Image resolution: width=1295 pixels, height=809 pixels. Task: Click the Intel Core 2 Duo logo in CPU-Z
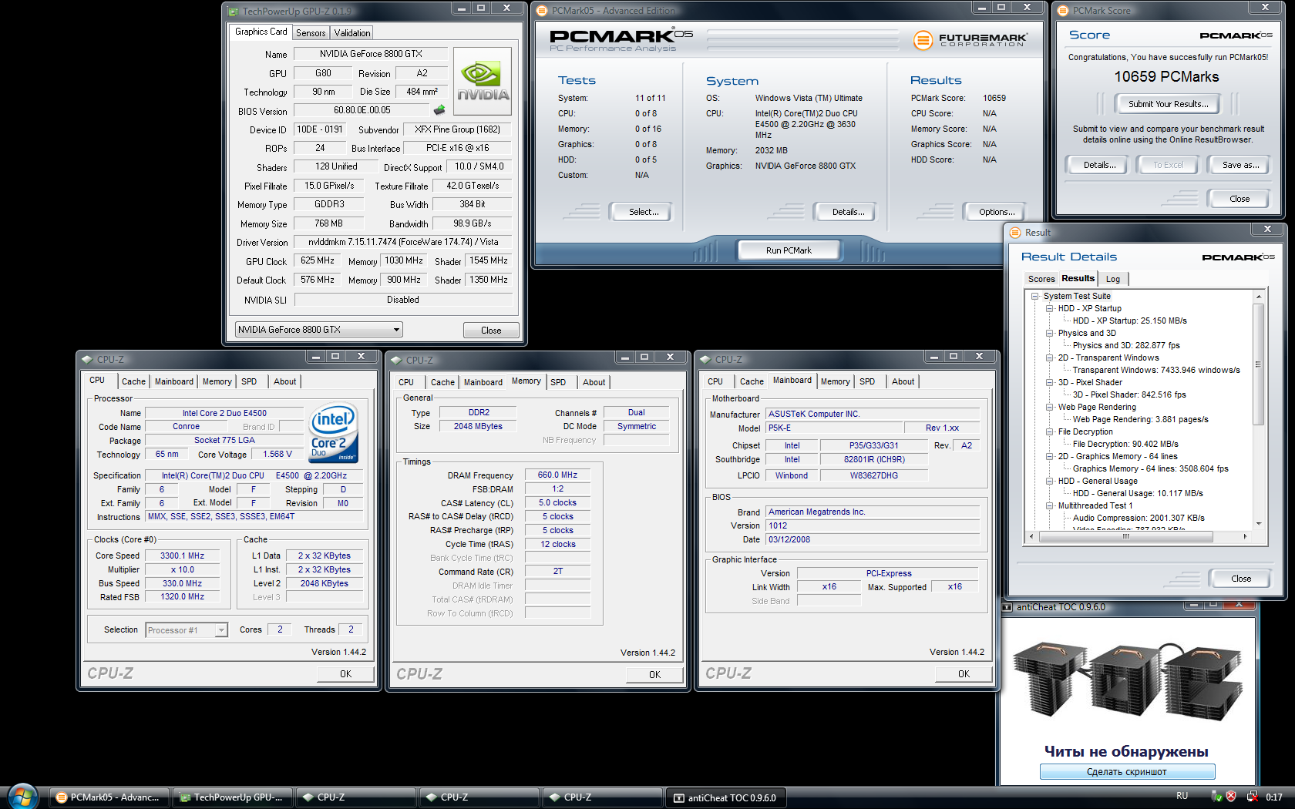point(334,433)
